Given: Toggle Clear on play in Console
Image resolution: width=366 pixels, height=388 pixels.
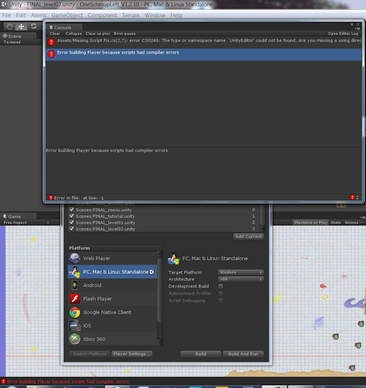Looking at the screenshot, I should point(98,33).
